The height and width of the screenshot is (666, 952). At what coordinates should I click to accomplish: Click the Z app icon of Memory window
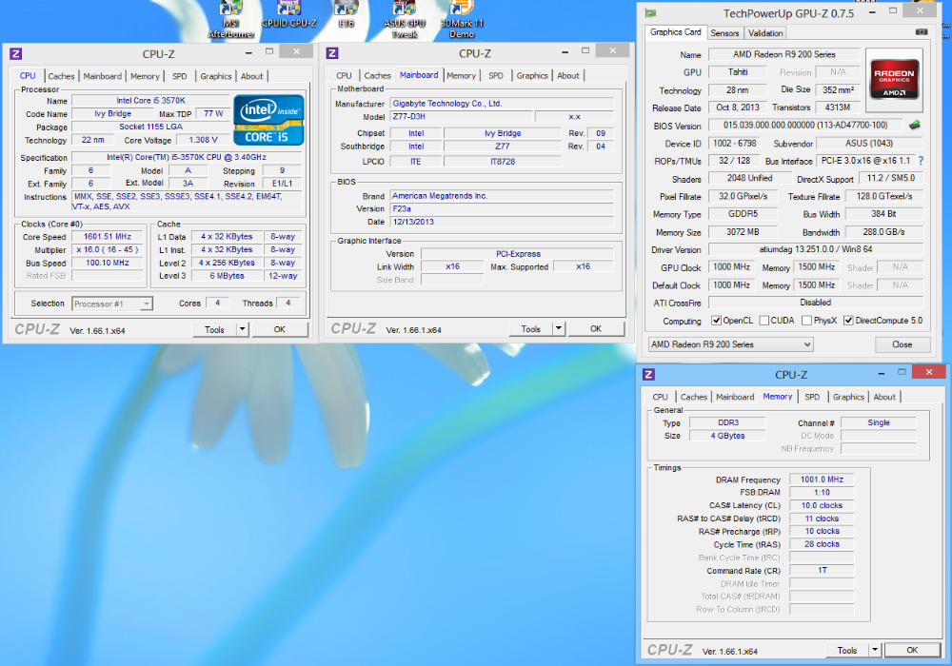tap(648, 374)
